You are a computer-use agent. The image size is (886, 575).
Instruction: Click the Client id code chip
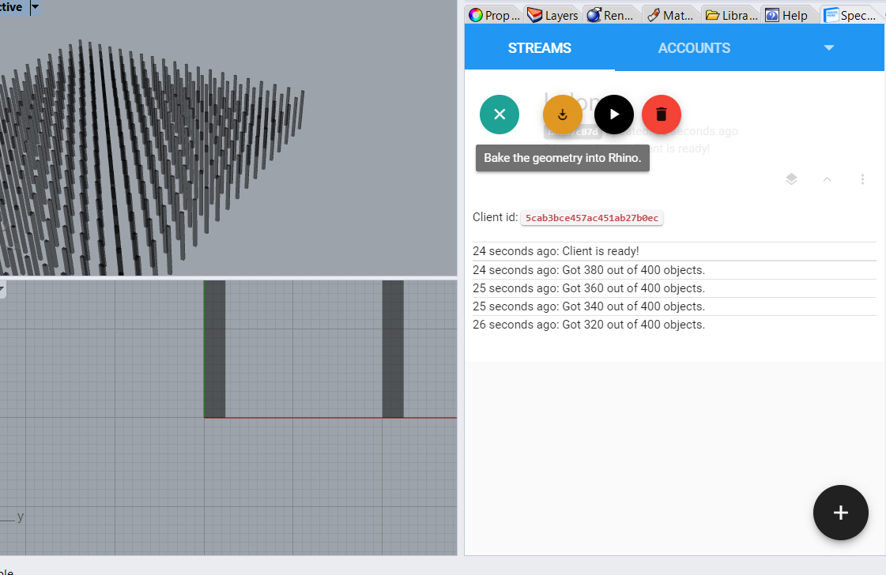(591, 217)
